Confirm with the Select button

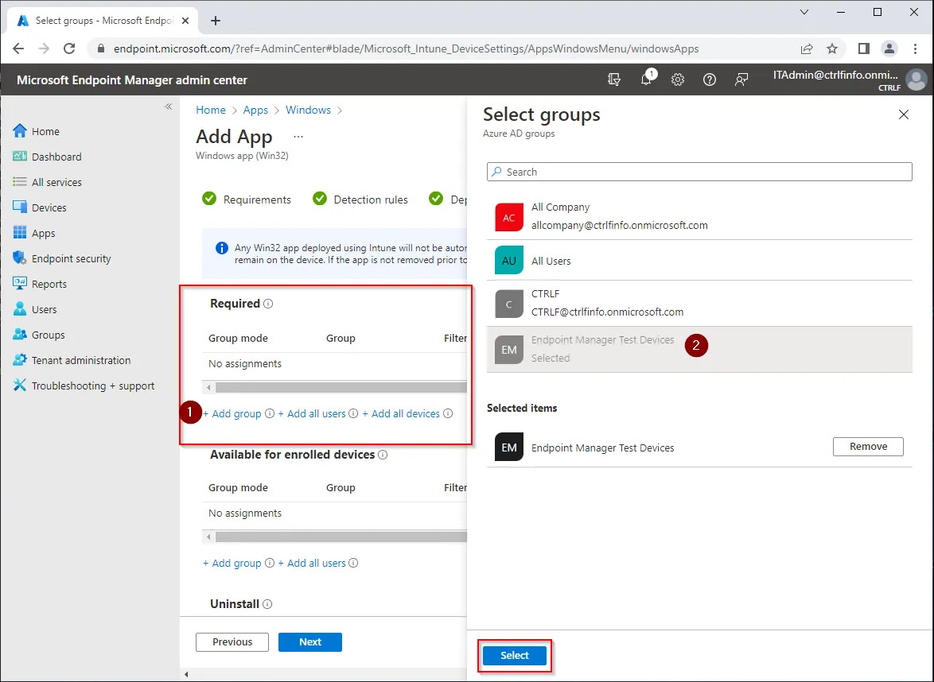[x=515, y=655]
